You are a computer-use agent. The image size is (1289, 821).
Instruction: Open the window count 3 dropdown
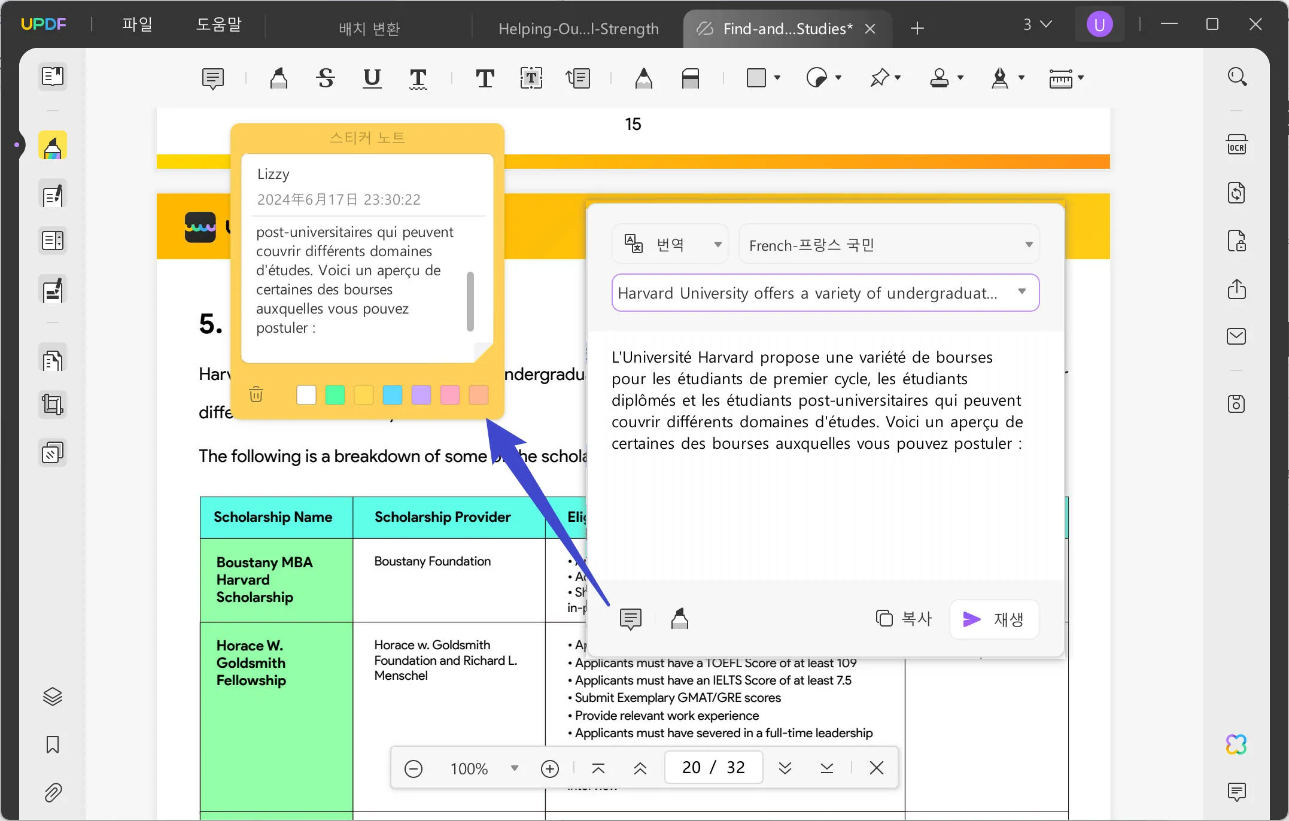click(x=1037, y=25)
